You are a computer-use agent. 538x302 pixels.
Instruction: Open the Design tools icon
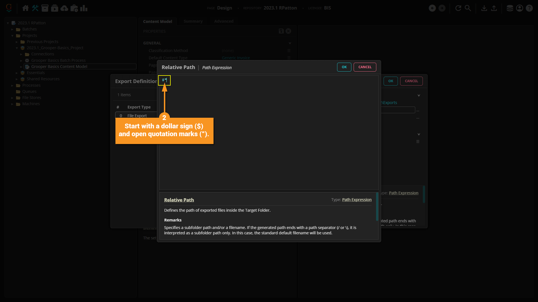(35, 8)
